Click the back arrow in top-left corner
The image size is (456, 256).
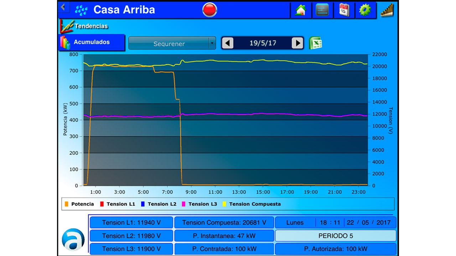63,7
